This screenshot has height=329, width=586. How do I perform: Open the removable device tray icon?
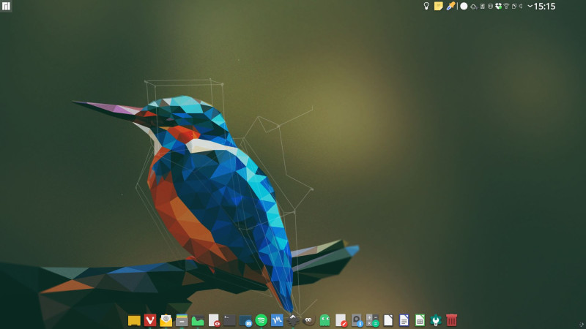[483, 6]
